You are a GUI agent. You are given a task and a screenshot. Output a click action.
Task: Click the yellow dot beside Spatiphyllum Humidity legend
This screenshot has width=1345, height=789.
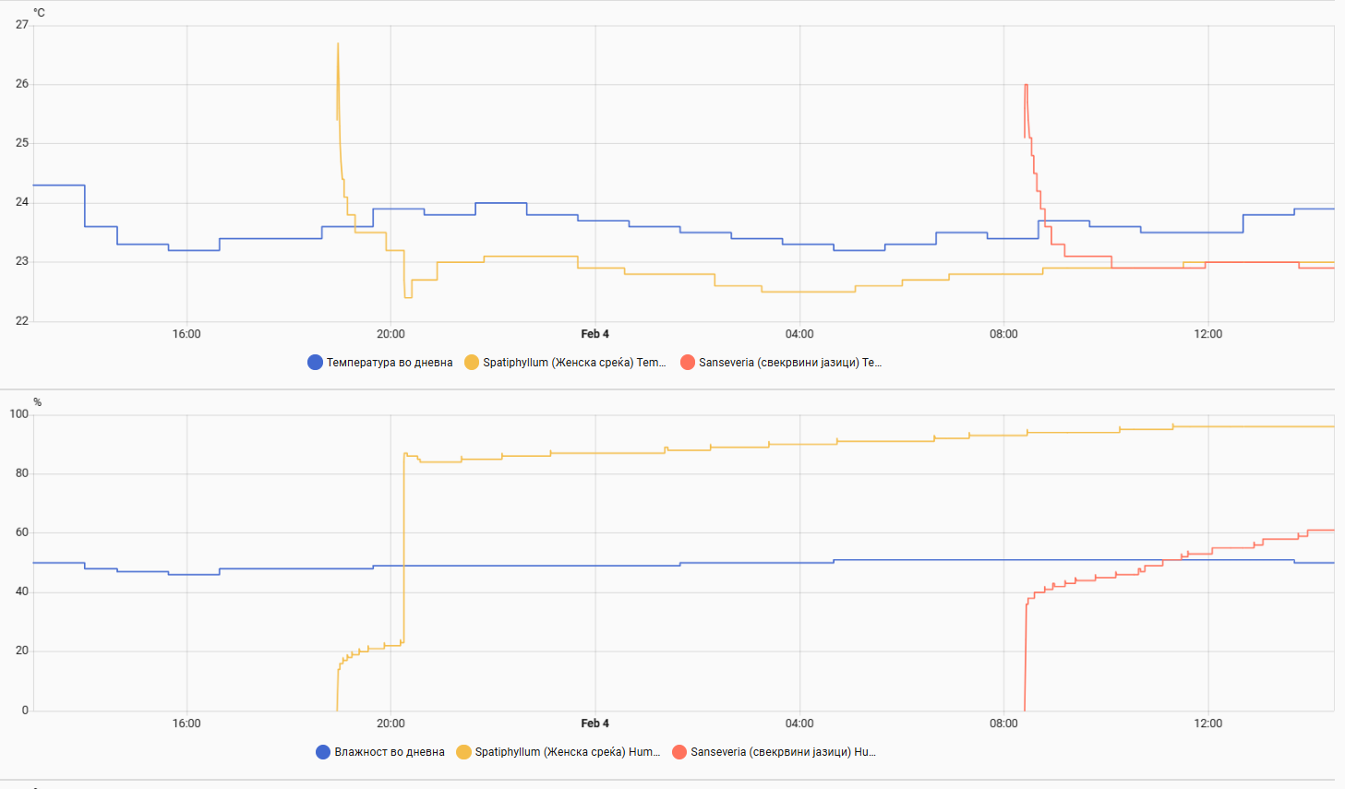click(x=463, y=752)
